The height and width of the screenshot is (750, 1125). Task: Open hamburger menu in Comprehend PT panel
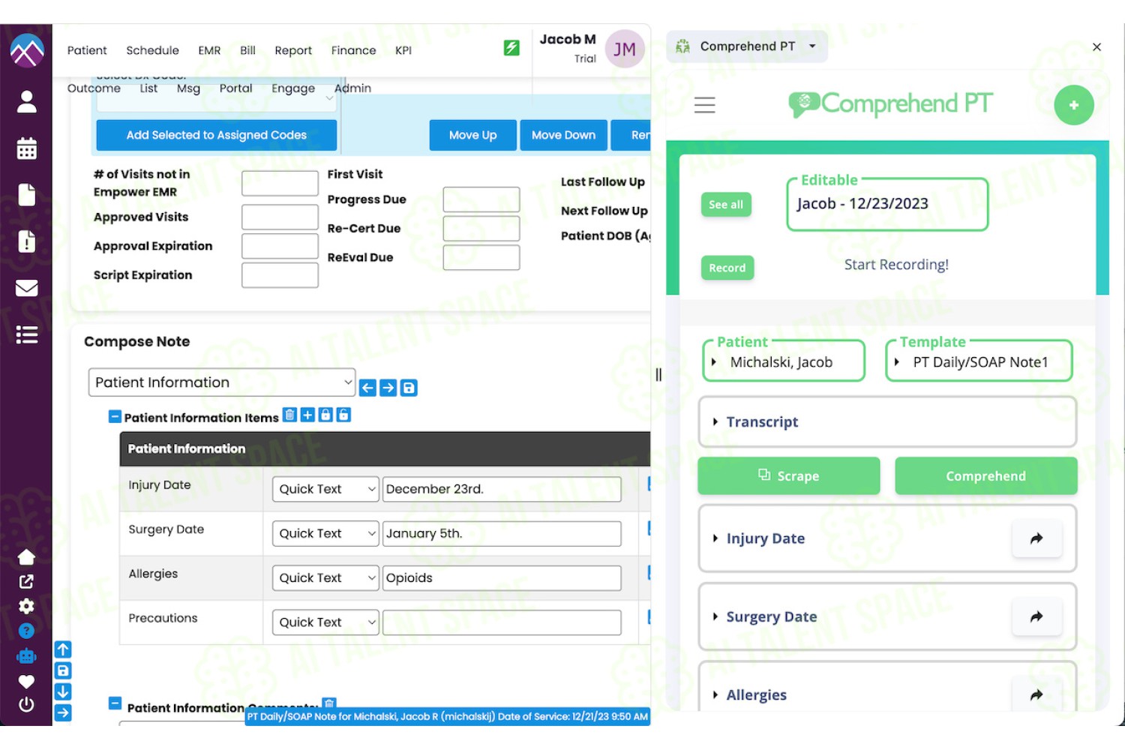tap(704, 105)
